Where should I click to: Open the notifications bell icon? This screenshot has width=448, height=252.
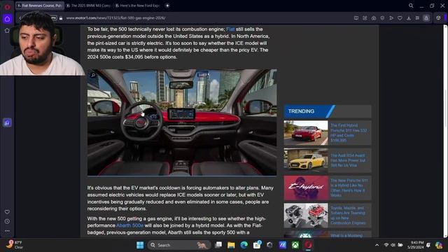428,245
